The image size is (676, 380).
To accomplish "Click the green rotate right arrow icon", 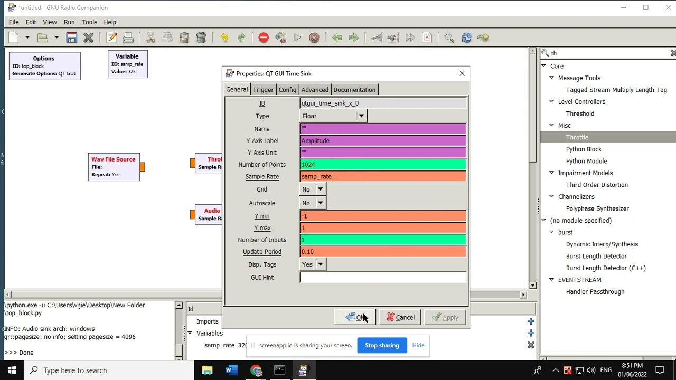I will click(354, 37).
